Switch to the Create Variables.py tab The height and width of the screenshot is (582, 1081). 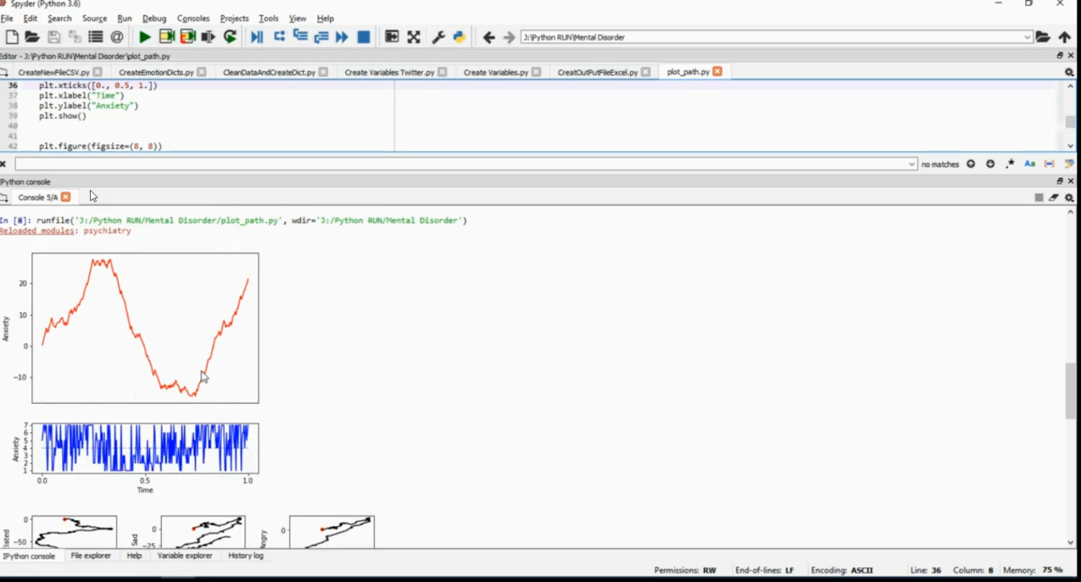pyautogui.click(x=496, y=72)
